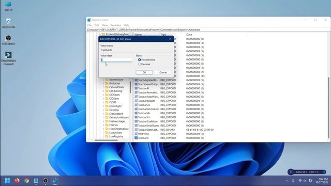This screenshot has height=186, width=331.
Task: Click the taskbar clock and date
Action: (322, 181)
